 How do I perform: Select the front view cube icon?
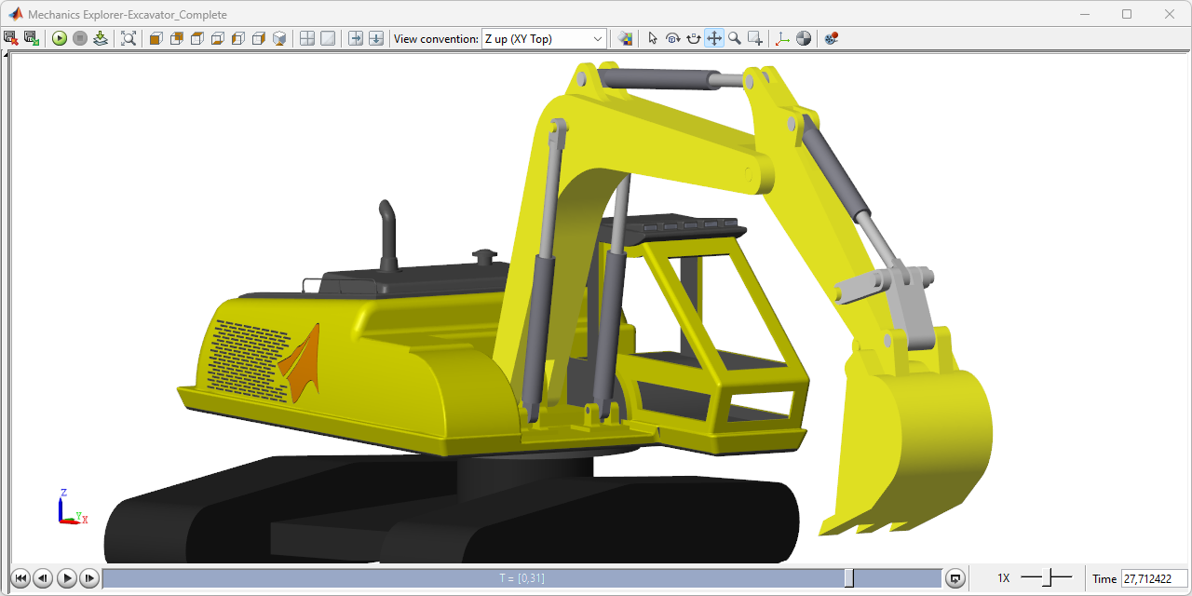click(156, 38)
